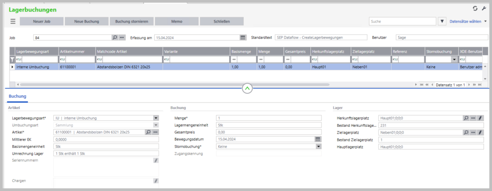Open the Lagerbewegungsart dropdown
Image resolution: width=492 pixels, height=191 pixels.
[x=156, y=118]
